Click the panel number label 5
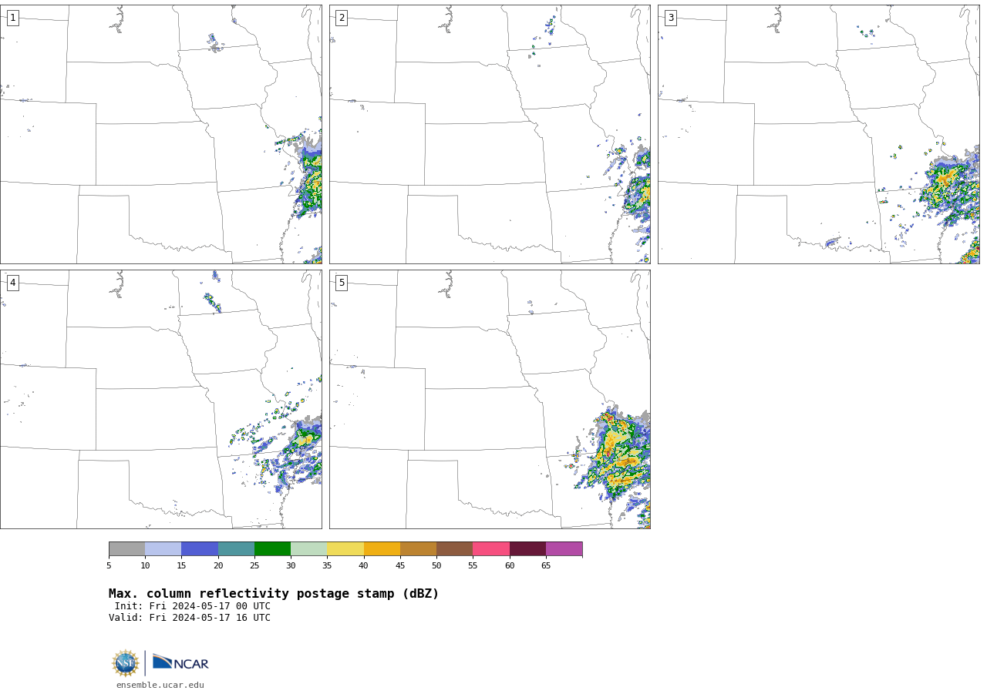This screenshot has width=987, height=694. coord(342,283)
